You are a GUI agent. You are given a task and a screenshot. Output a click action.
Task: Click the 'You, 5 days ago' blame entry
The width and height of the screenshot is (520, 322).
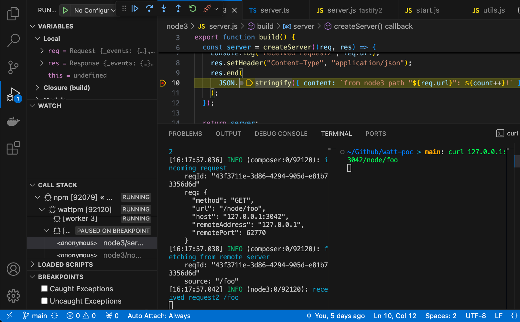click(x=336, y=316)
